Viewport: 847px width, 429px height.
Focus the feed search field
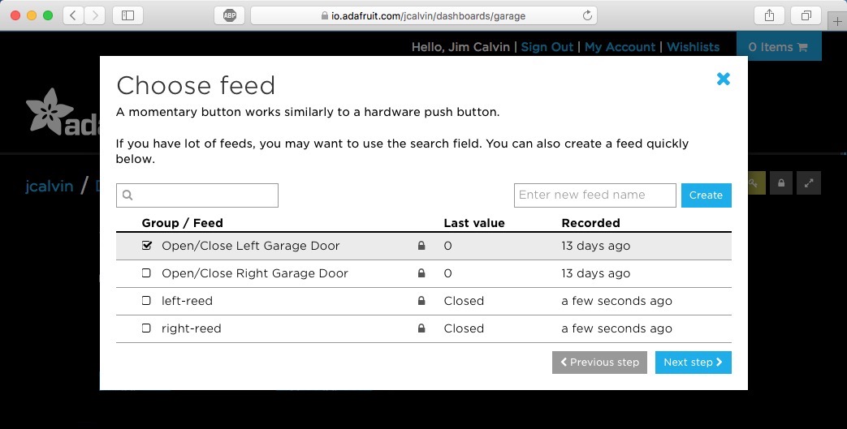197,195
